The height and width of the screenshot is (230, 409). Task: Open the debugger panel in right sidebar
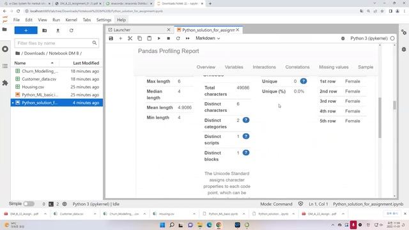(x=404, y=49)
